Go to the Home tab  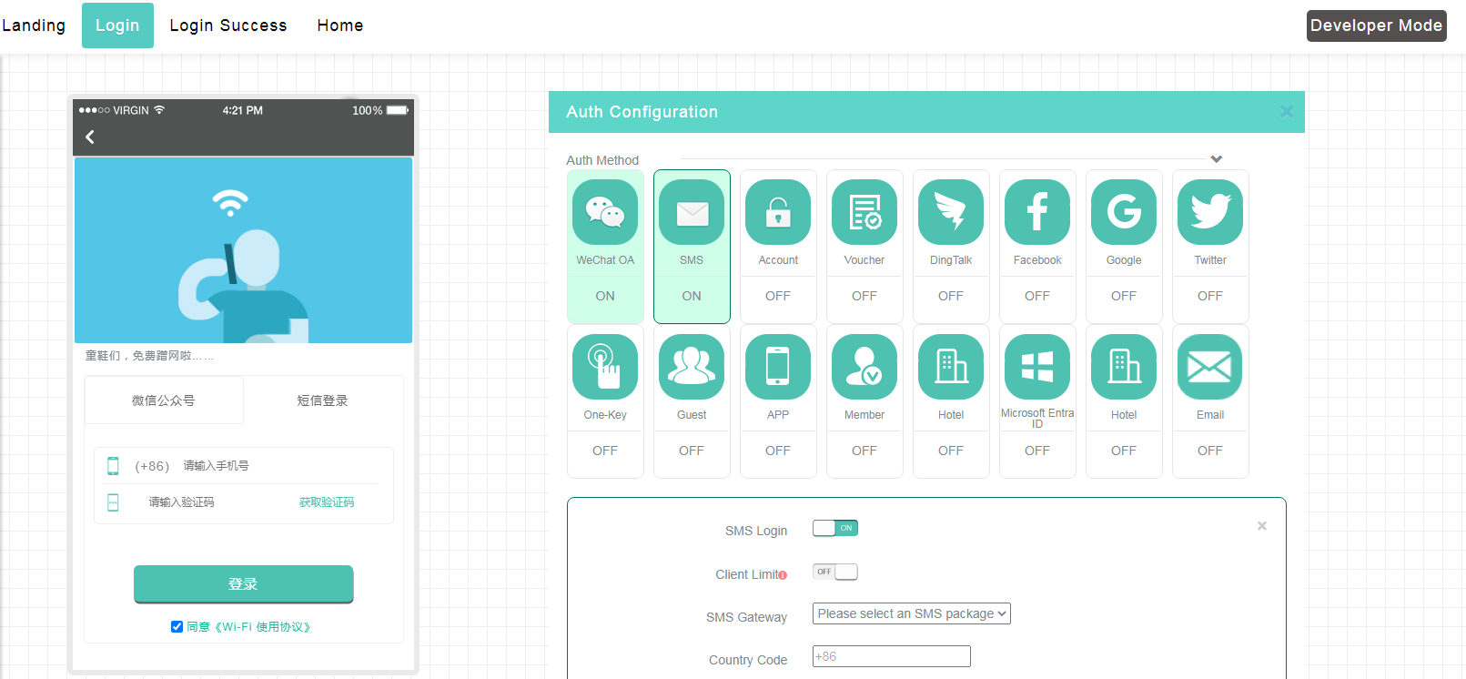[340, 25]
